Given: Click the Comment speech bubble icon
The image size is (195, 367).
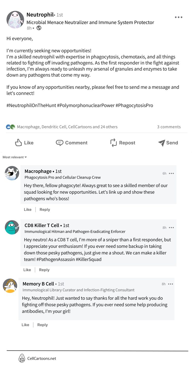Looking at the screenshot, I should (x=59, y=143).
